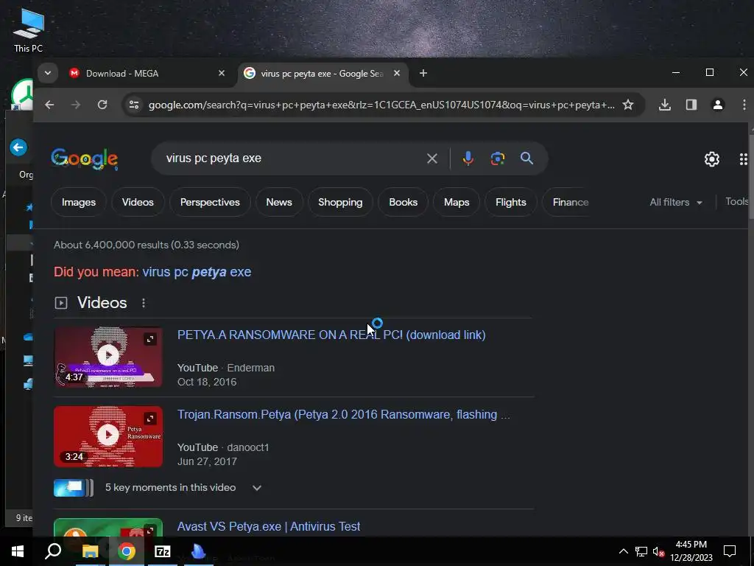Select the virus pc peyta exe Google tab
754x566 pixels.
(x=321, y=73)
